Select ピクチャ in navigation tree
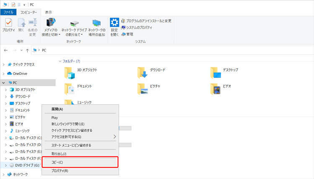The height and width of the screenshot is (179, 314). 18,117
